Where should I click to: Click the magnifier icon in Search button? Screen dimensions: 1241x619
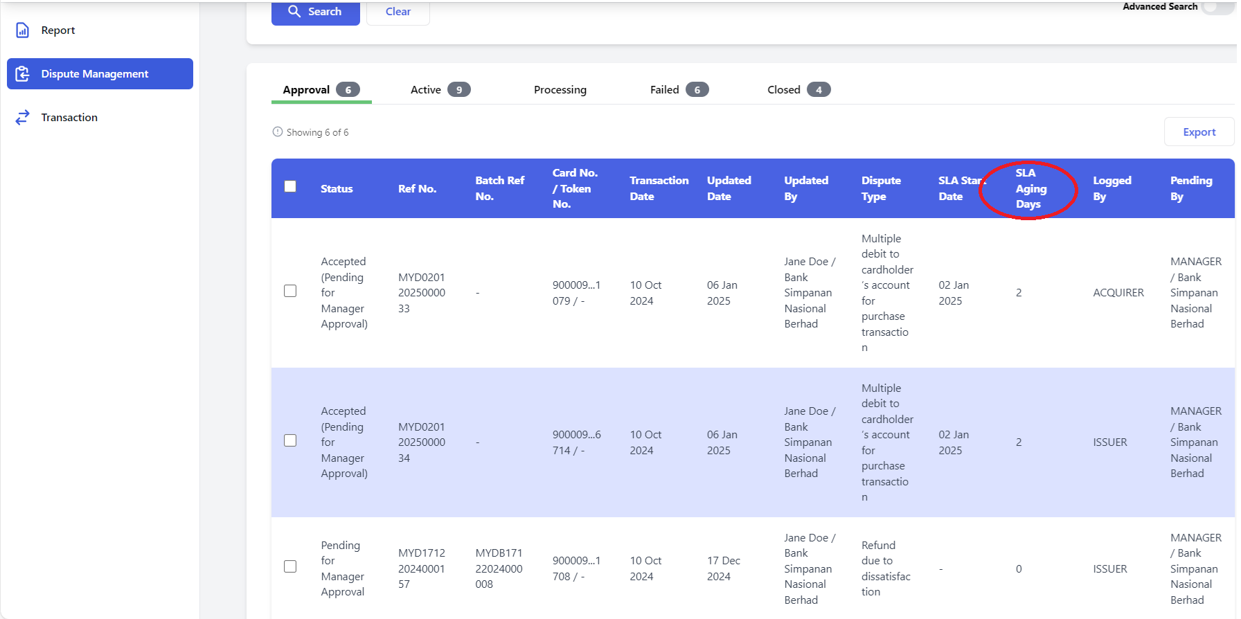pyautogui.click(x=294, y=11)
